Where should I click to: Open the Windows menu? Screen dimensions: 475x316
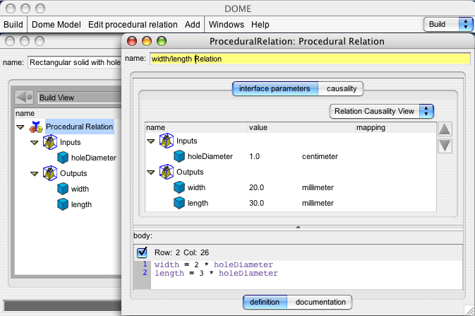[227, 24]
